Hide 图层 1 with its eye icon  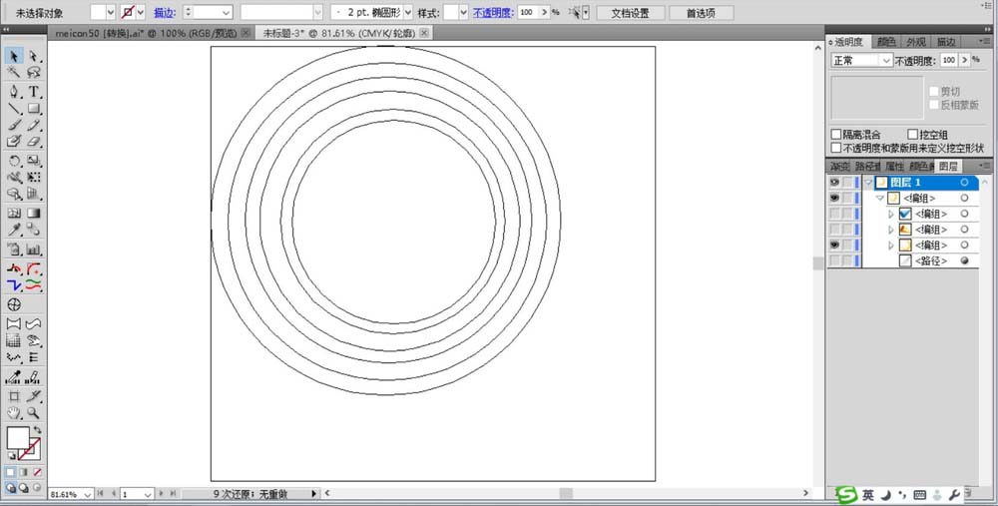point(834,182)
